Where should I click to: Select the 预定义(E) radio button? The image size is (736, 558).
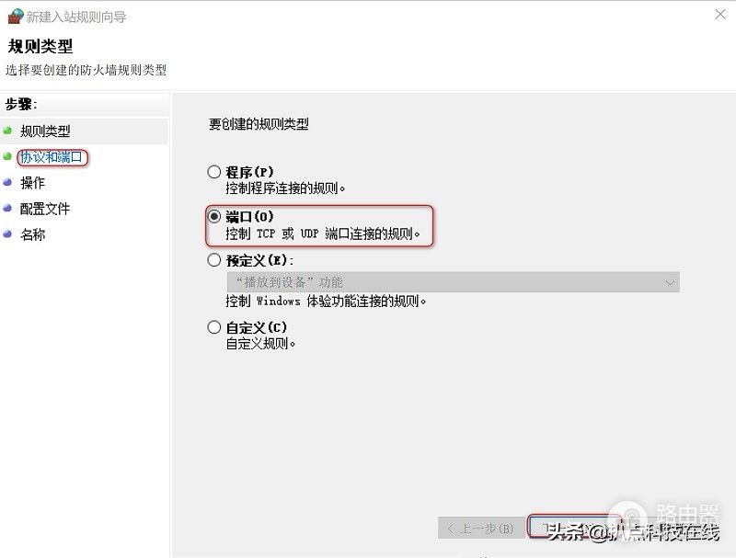coord(214,260)
